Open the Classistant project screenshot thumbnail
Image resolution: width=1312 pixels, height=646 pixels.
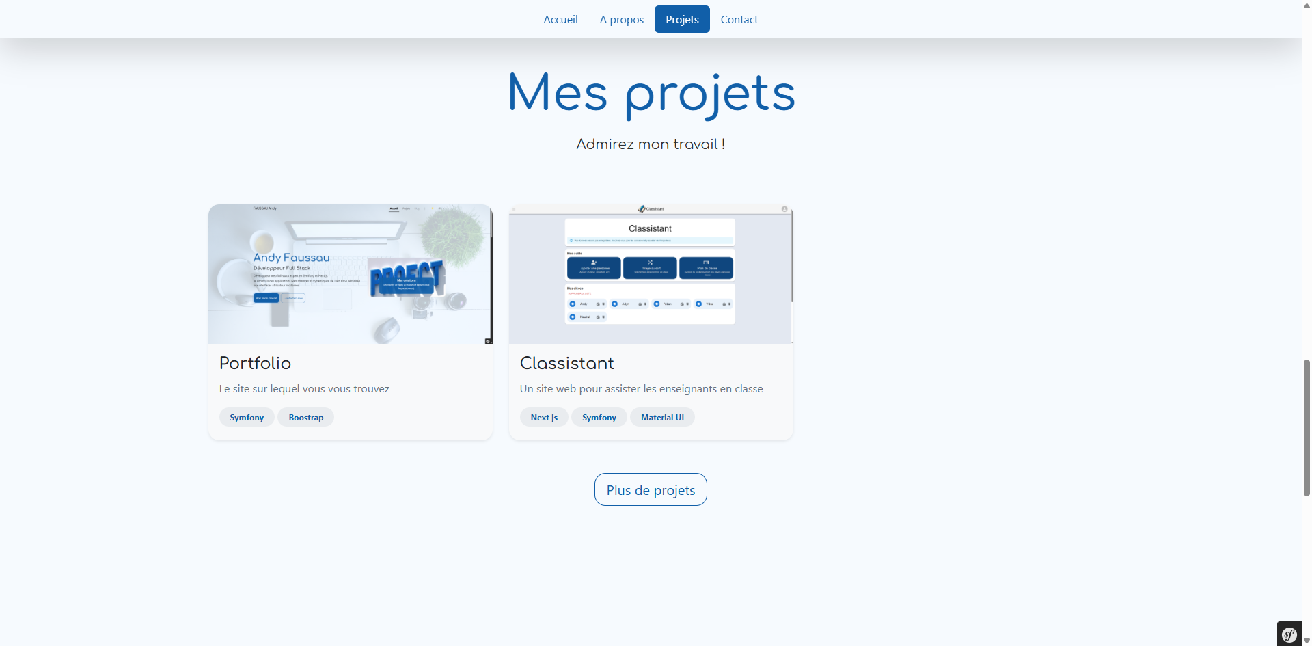pos(651,273)
